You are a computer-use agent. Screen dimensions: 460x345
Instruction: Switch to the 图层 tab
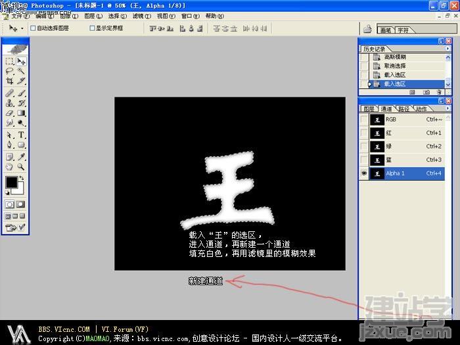pos(369,109)
